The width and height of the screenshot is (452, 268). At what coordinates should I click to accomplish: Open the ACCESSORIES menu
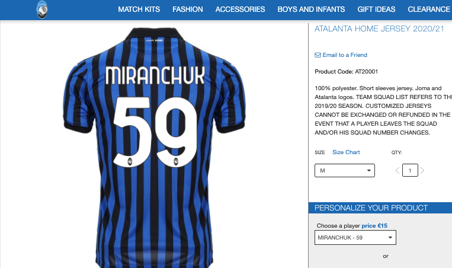[240, 9]
